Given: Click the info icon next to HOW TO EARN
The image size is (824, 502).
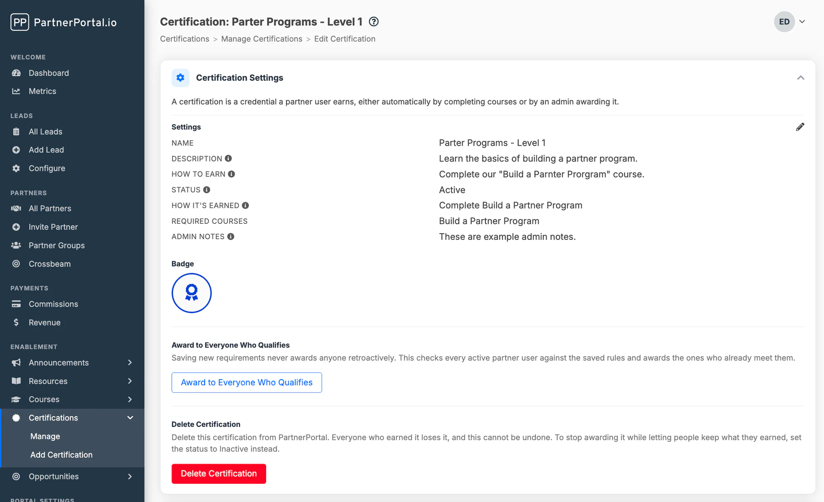Looking at the screenshot, I should 232,174.
